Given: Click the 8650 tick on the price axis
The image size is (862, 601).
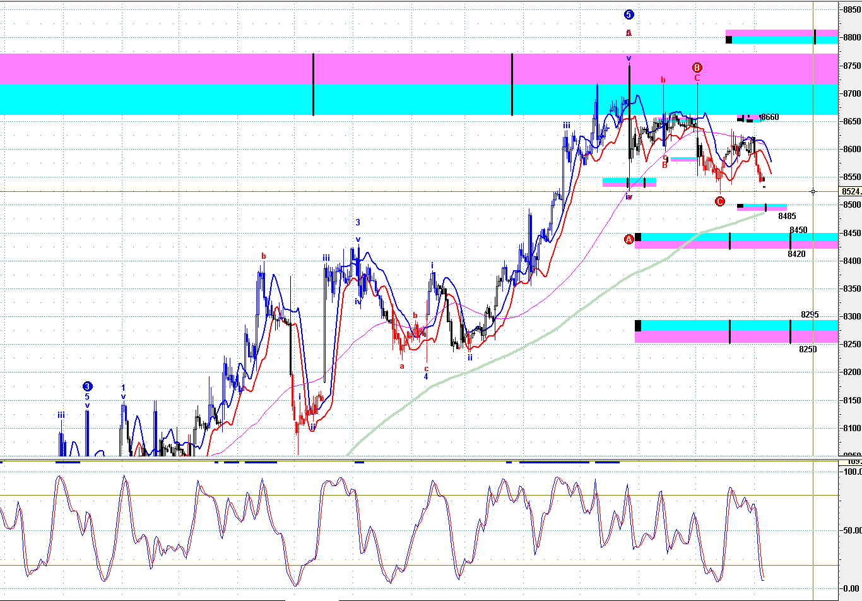Looking at the screenshot, I should [x=852, y=121].
